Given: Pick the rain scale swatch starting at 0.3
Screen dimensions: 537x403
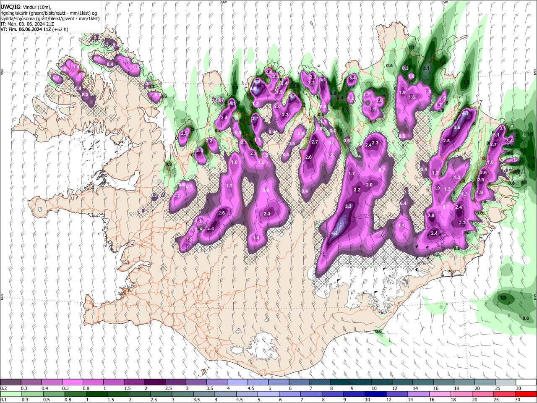Looking at the screenshot, I should [32, 394].
